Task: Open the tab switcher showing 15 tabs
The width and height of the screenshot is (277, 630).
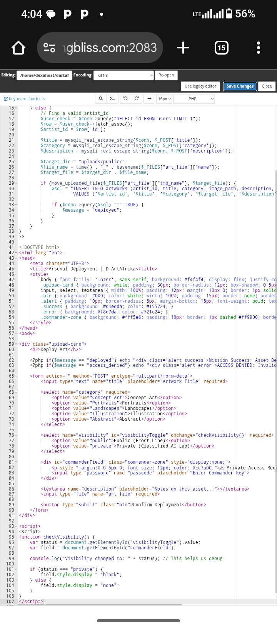Action: click(221, 48)
